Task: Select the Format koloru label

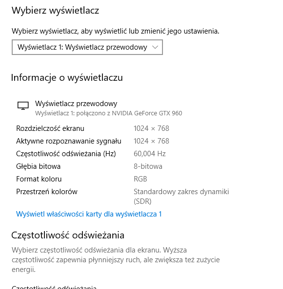Action: coord(39,179)
